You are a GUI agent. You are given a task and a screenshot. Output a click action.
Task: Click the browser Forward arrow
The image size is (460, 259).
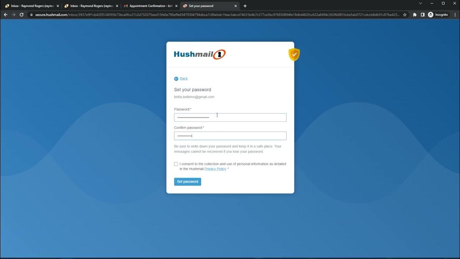point(14,15)
